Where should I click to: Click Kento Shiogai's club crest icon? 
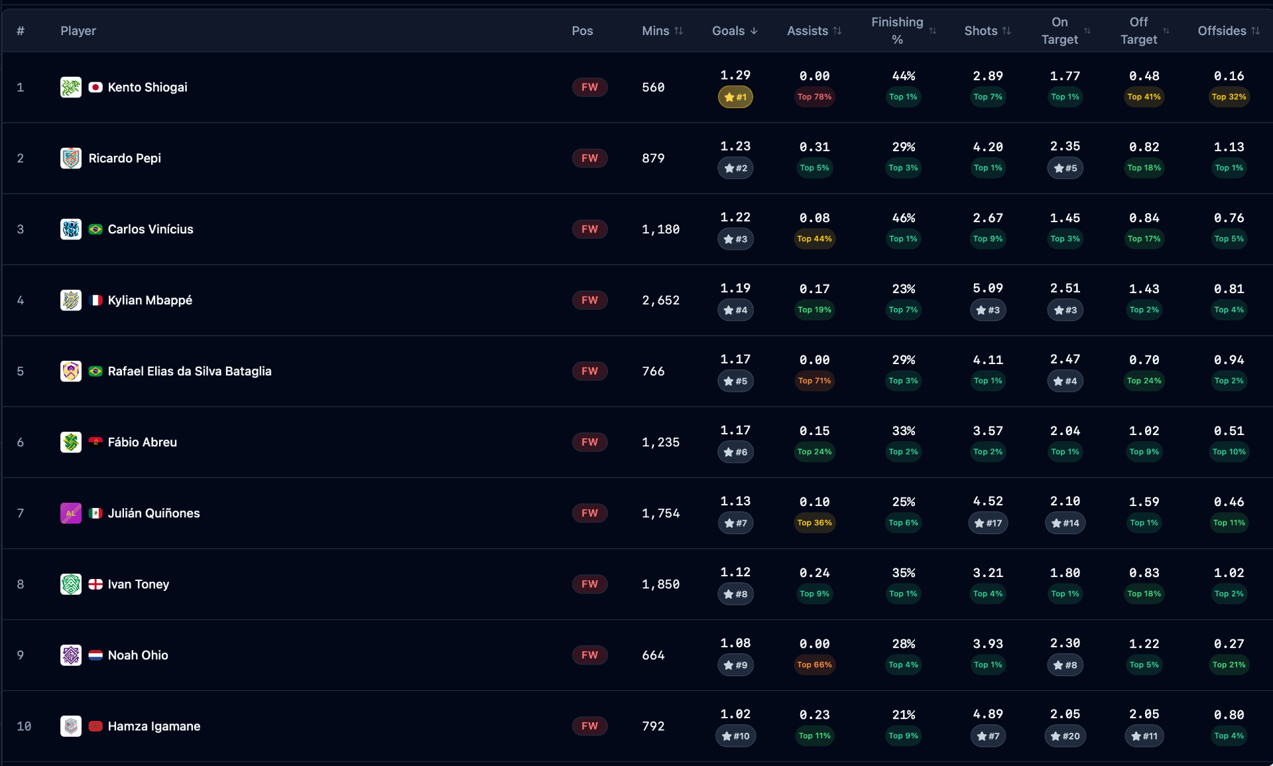pos(71,87)
